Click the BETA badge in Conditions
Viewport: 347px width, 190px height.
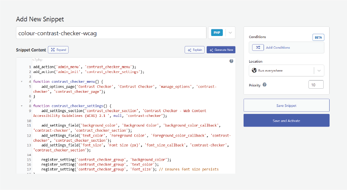(318, 37)
